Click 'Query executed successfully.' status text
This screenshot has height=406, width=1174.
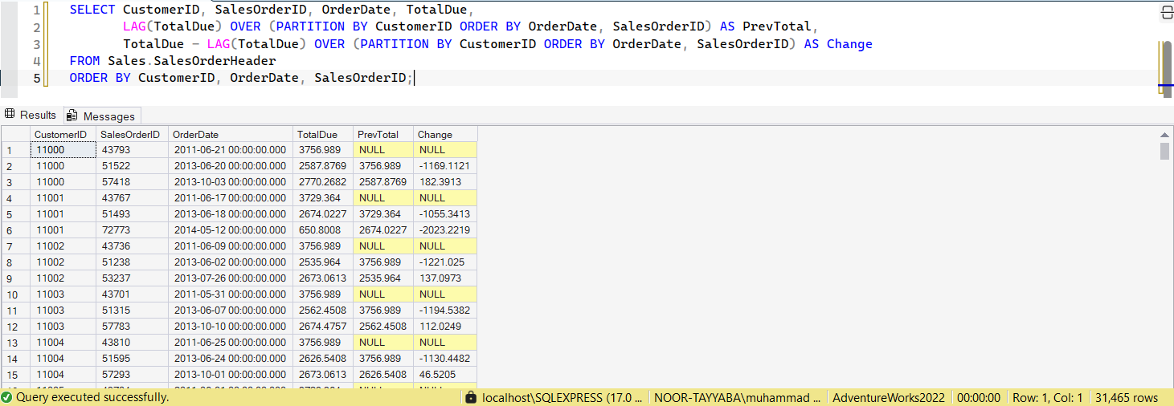[92, 397]
